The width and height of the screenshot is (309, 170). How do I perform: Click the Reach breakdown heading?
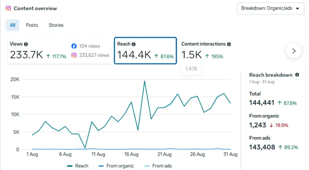coord(271,75)
